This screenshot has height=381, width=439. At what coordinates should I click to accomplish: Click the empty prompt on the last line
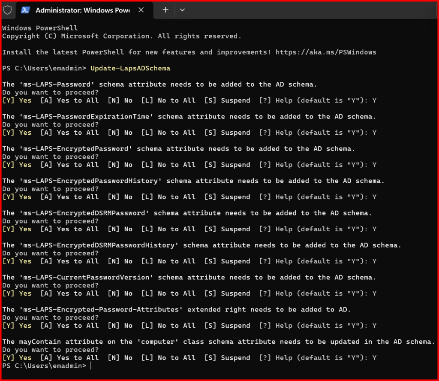(91, 366)
